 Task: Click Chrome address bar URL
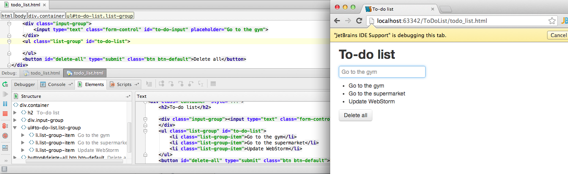click(x=432, y=21)
